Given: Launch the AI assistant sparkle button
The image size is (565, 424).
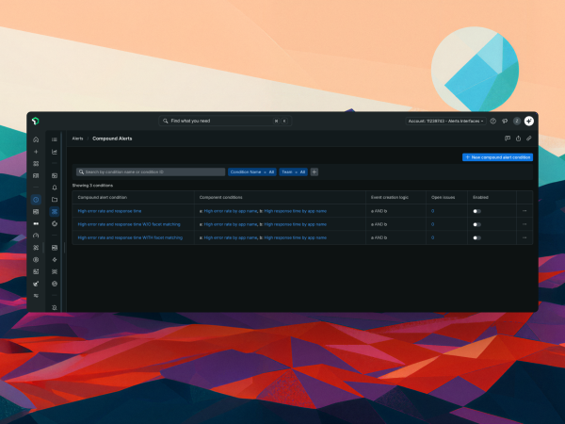Looking at the screenshot, I should (528, 122).
